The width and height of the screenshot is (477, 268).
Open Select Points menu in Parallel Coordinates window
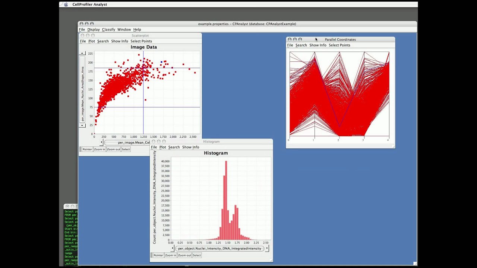[339, 45]
